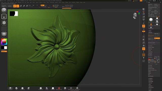This screenshot has height=91, width=162.
Task: Toggle Edit mode button
Action: click(15, 6)
